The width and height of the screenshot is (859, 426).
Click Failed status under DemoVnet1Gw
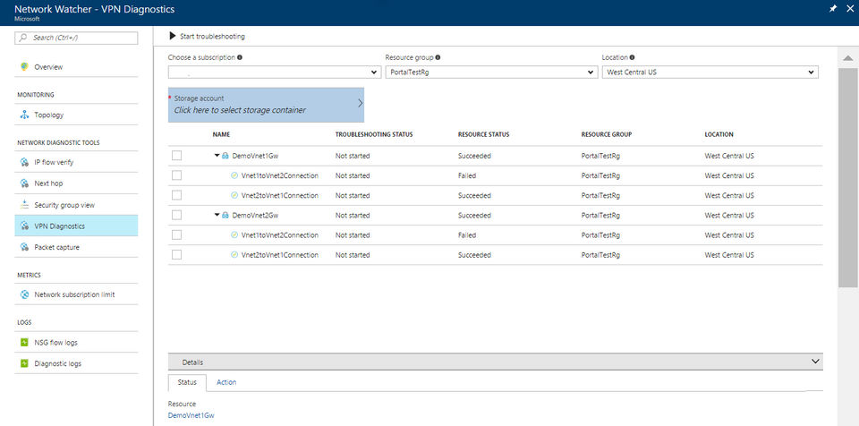coord(467,175)
